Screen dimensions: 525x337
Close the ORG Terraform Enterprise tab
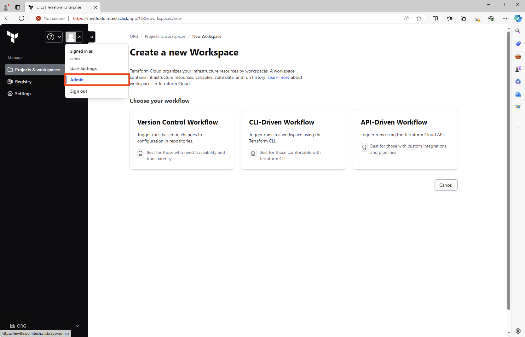click(x=95, y=7)
